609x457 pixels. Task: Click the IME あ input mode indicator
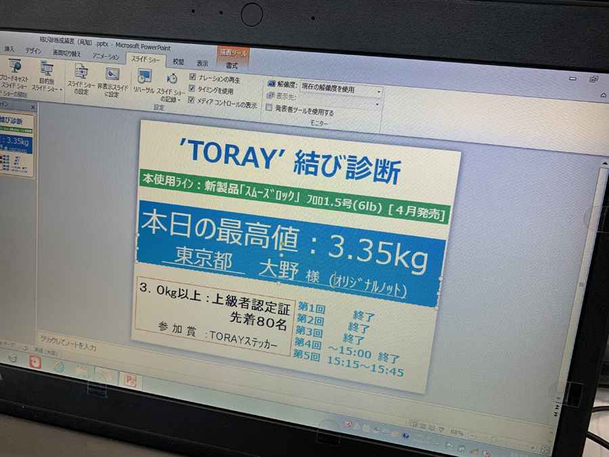tap(356, 425)
